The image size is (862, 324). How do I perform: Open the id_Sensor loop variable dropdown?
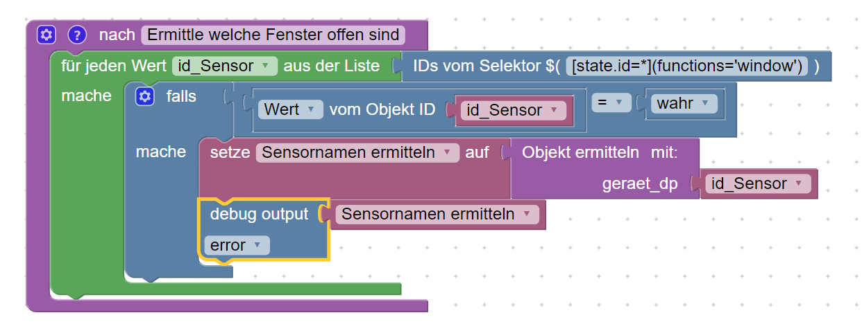[225, 66]
